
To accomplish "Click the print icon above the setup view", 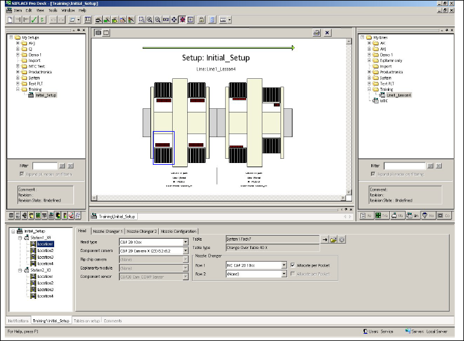I will (x=316, y=33).
